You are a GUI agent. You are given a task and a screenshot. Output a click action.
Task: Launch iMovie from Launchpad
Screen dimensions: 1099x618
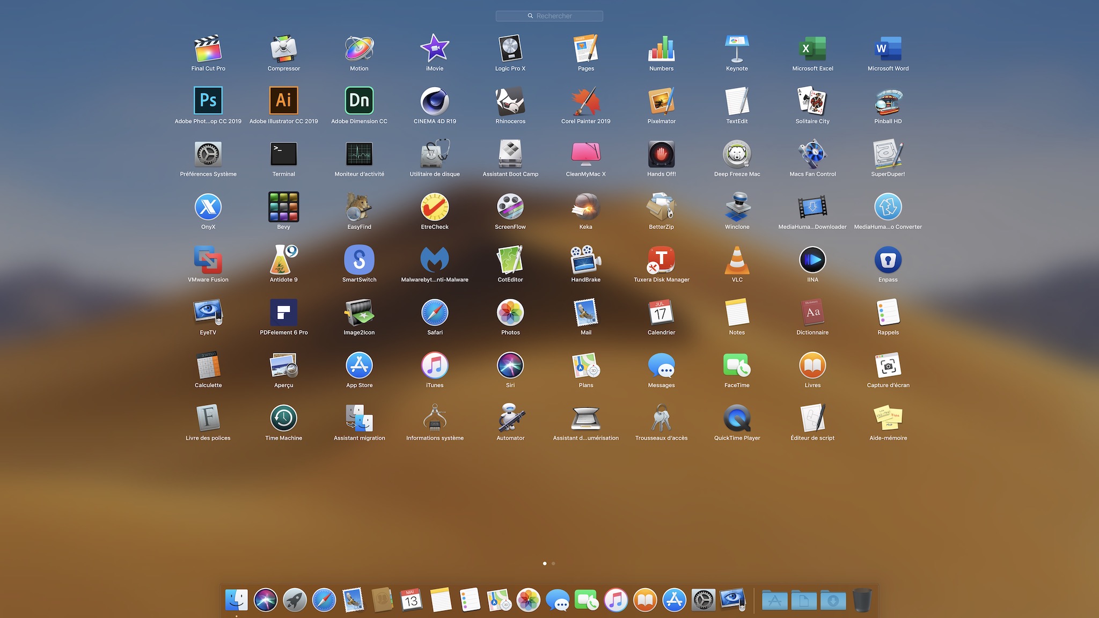435,49
